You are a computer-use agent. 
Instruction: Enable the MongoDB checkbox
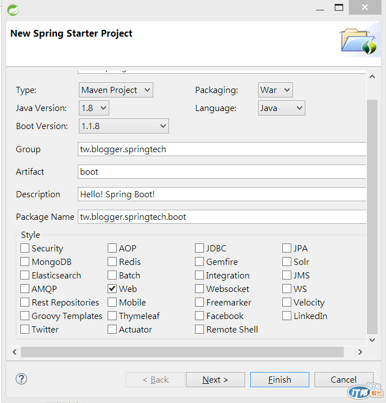coord(25,262)
